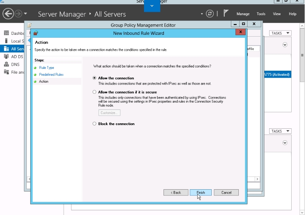This screenshot has height=215, width=305.
Task: Open the notifications flag icon
Action: pyautogui.click(x=226, y=13)
